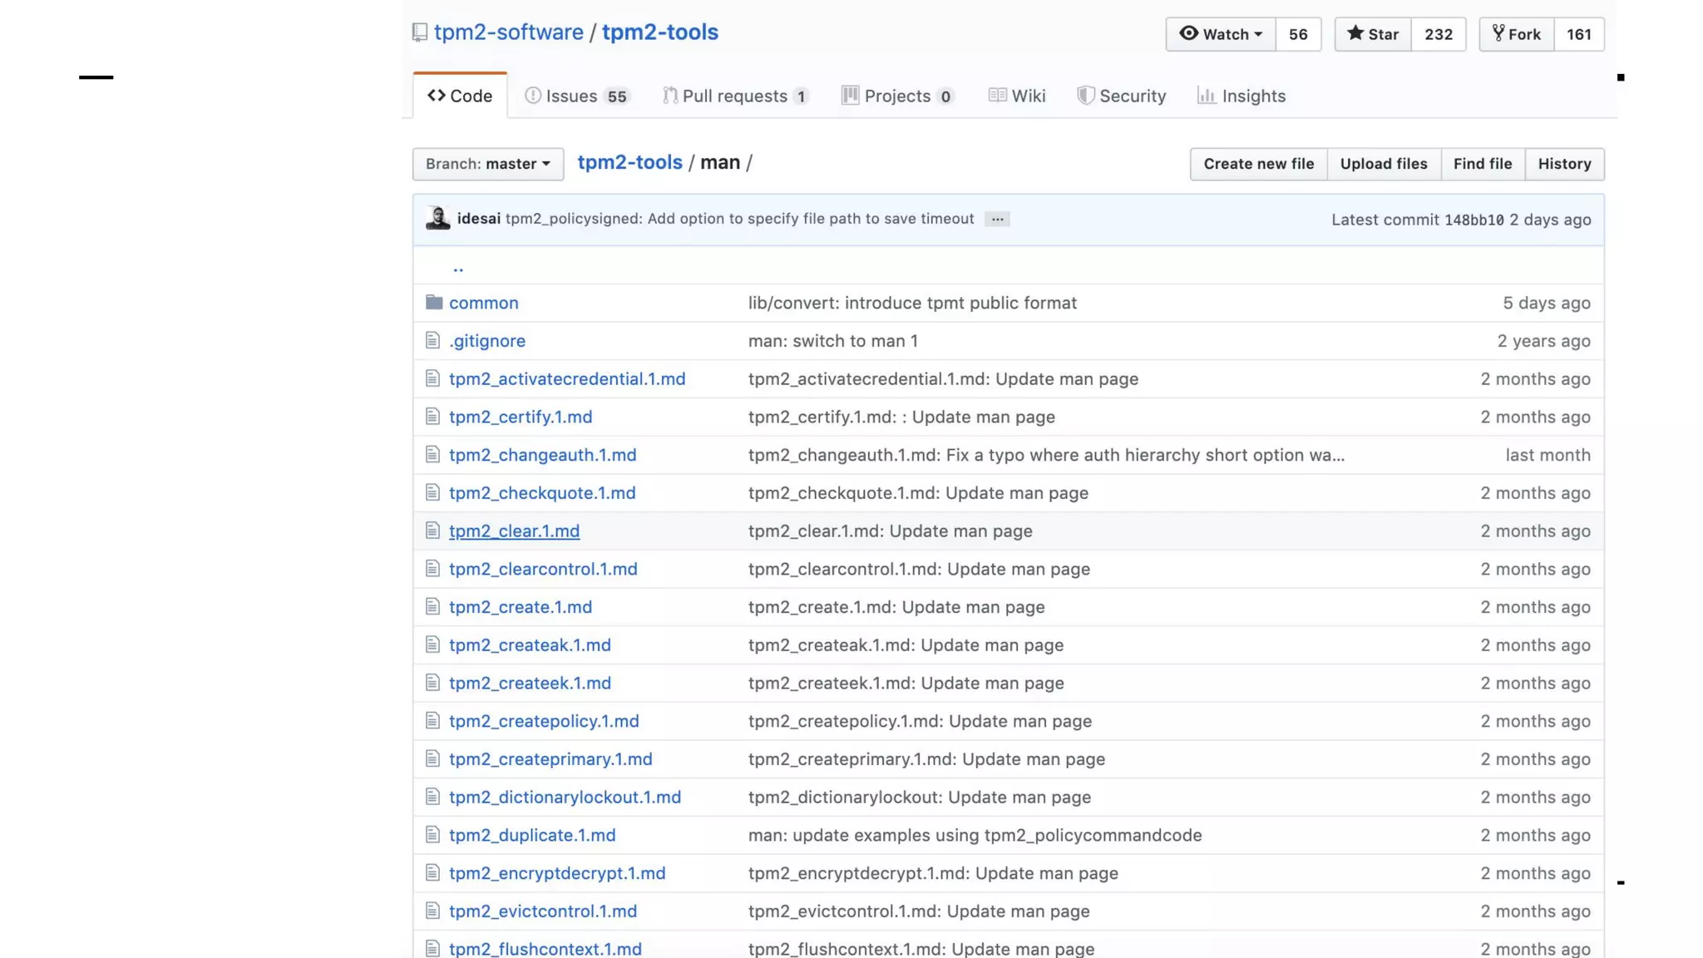Click the Star icon button
This screenshot has height=958, width=1703.
[x=1372, y=34]
